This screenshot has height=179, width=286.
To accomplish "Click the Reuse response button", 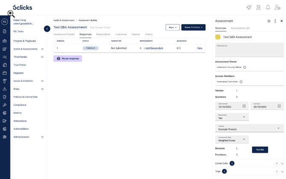I will click(x=67, y=59).
